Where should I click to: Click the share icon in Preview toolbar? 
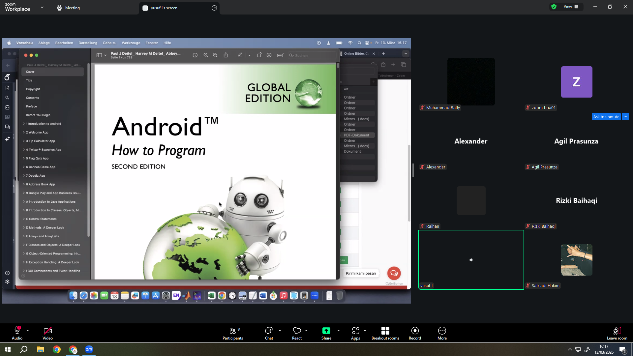click(226, 55)
